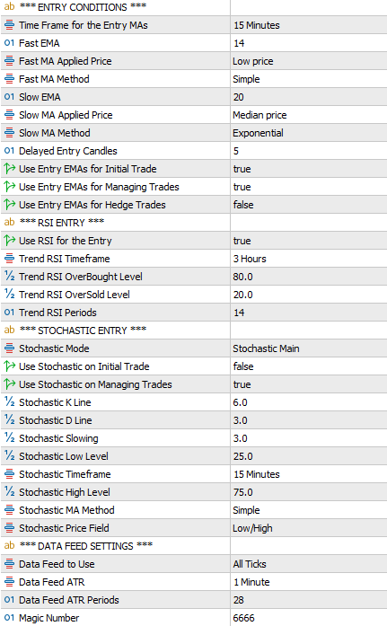Image resolution: width=387 pixels, height=626 pixels.
Task: Click the Delayed Entry Candles parameter label
Action: (68, 151)
